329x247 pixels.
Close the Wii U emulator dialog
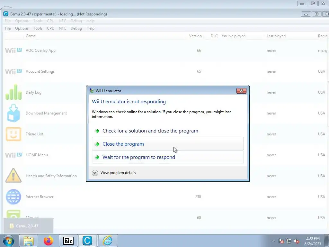(241, 91)
